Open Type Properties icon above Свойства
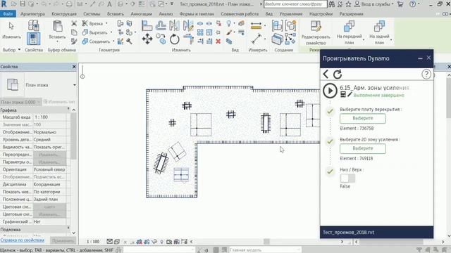 pos(33,25)
